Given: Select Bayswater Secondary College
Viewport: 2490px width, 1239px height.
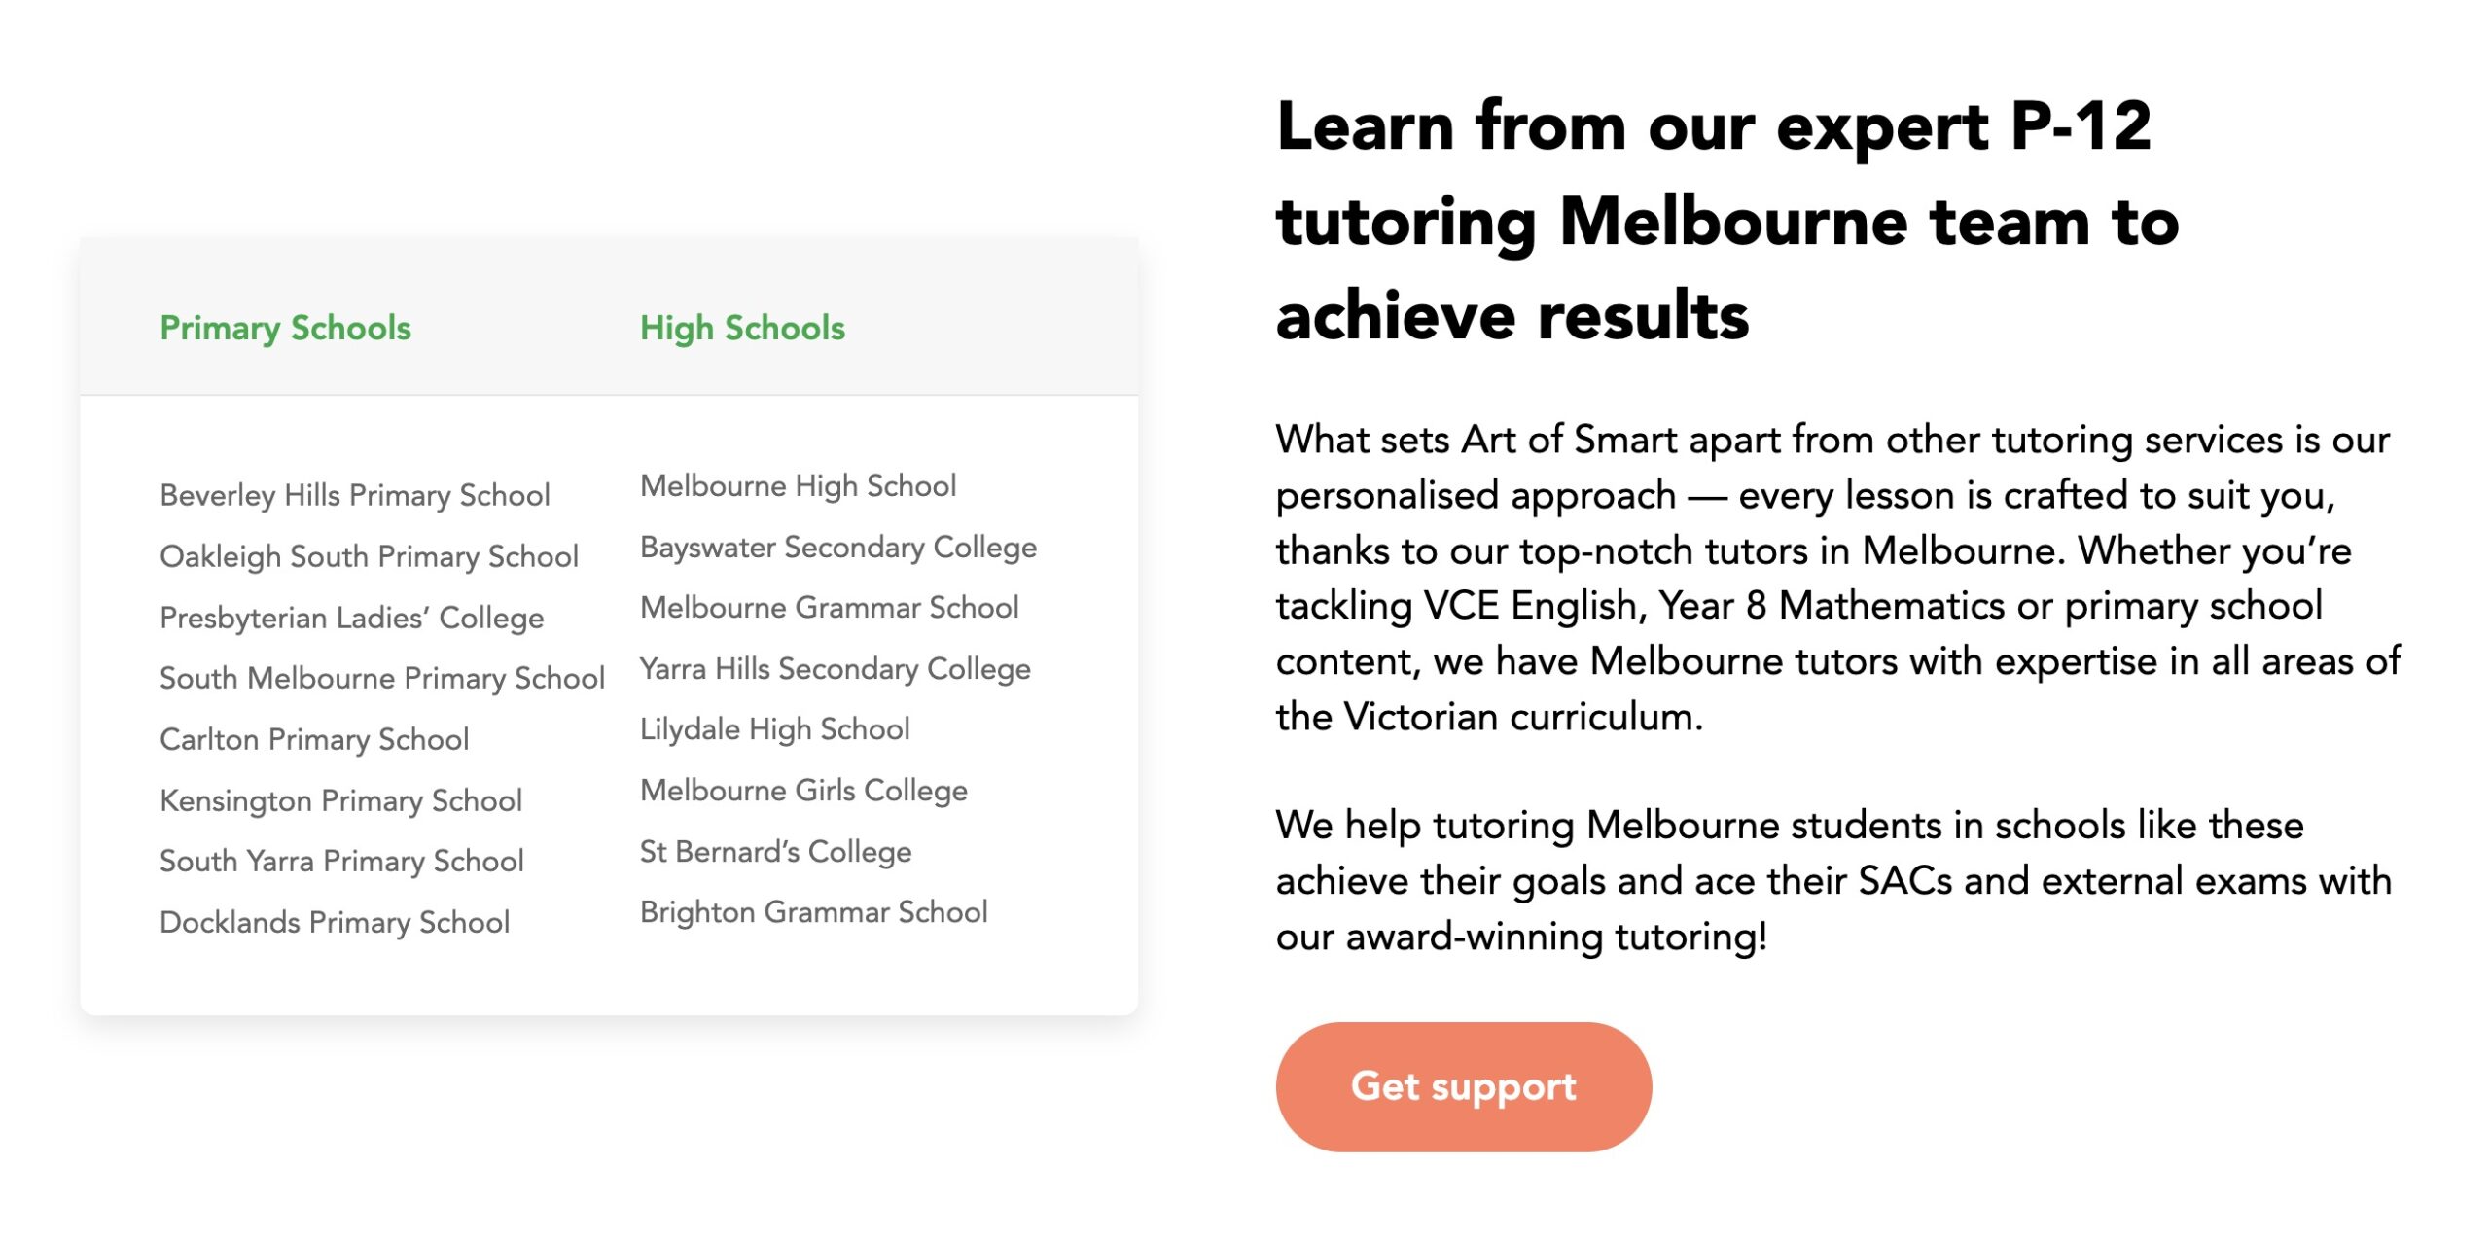Looking at the screenshot, I should (838, 547).
